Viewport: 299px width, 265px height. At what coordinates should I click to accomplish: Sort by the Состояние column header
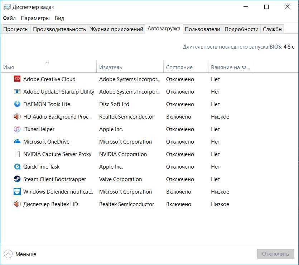(186, 66)
